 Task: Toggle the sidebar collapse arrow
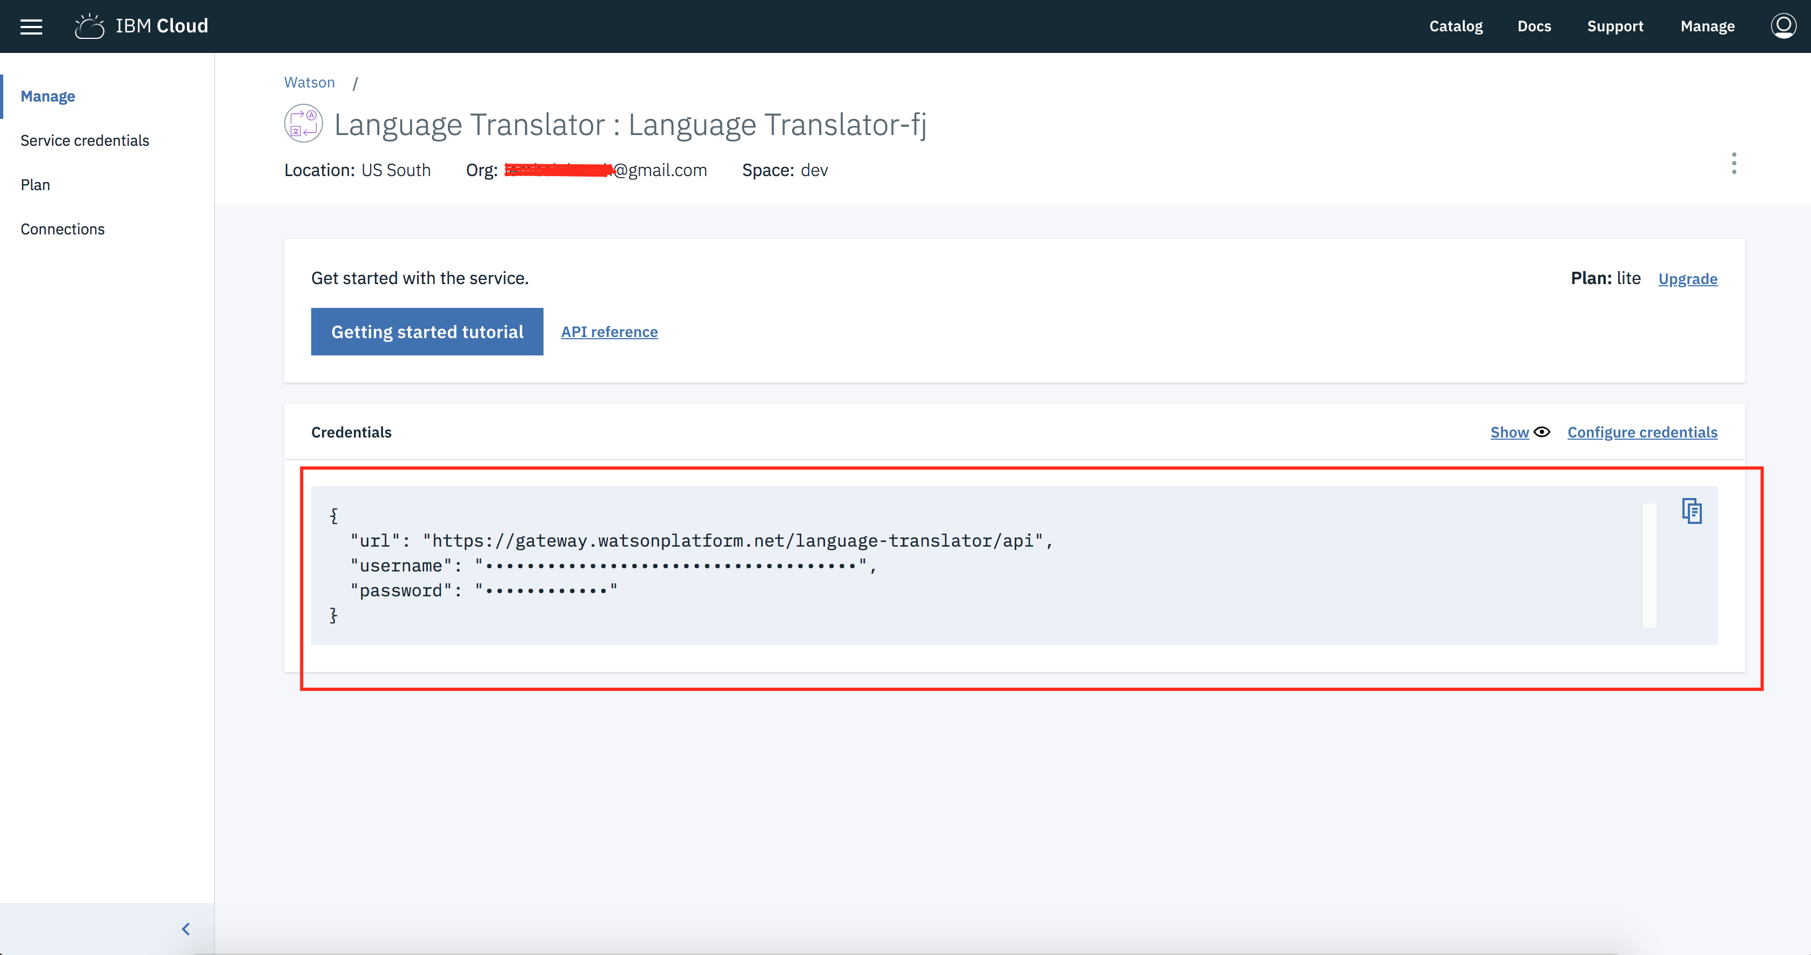pyautogui.click(x=187, y=929)
